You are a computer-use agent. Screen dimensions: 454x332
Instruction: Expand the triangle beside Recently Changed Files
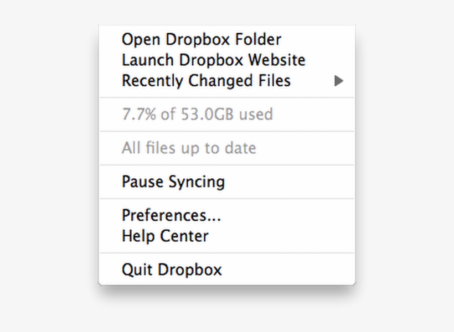click(x=338, y=81)
